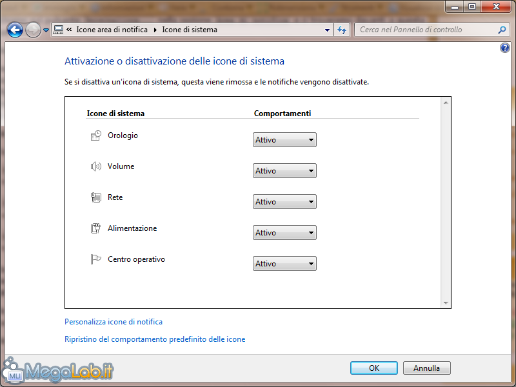Select the Rete label
516x387 pixels.
(115, 197)
